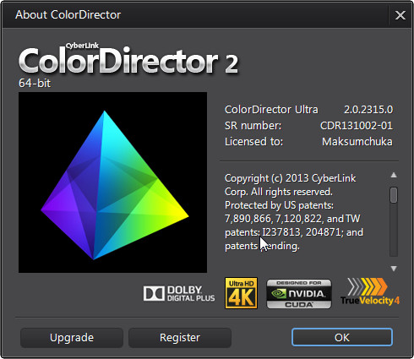
Task: Confirm with the OK button
Action: pyautogui.click(x=342, y=337)
